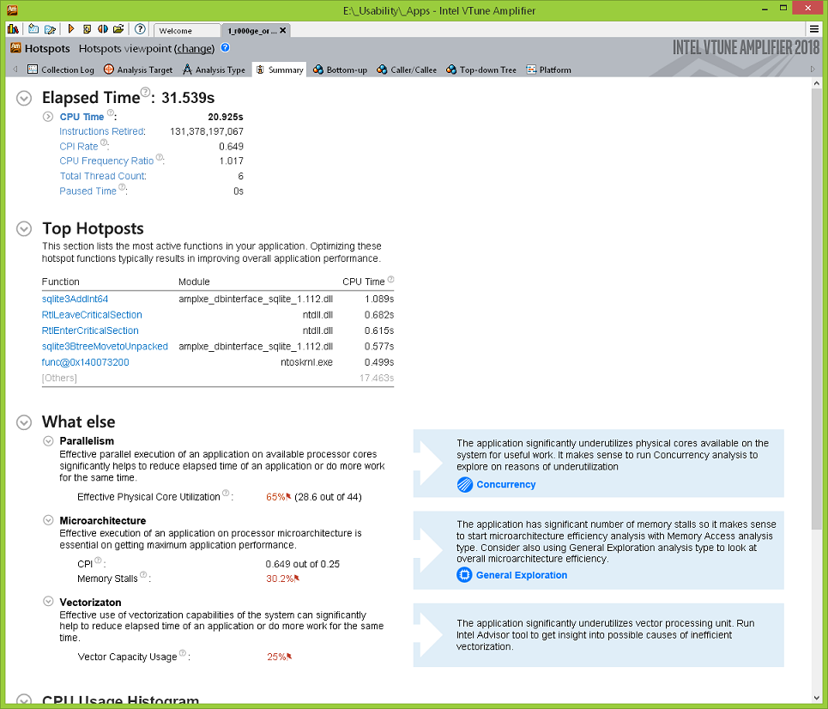The height and width of the screenshot is (709, 828).
Task: Collapse the Elapsed Time section
Action: pos(25,99)
